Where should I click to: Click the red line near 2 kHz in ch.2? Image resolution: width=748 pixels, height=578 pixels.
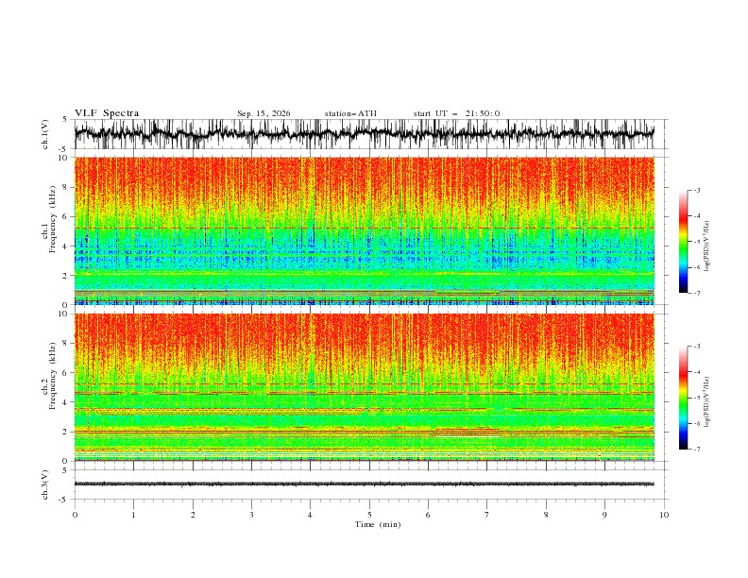tap(364, 432)
